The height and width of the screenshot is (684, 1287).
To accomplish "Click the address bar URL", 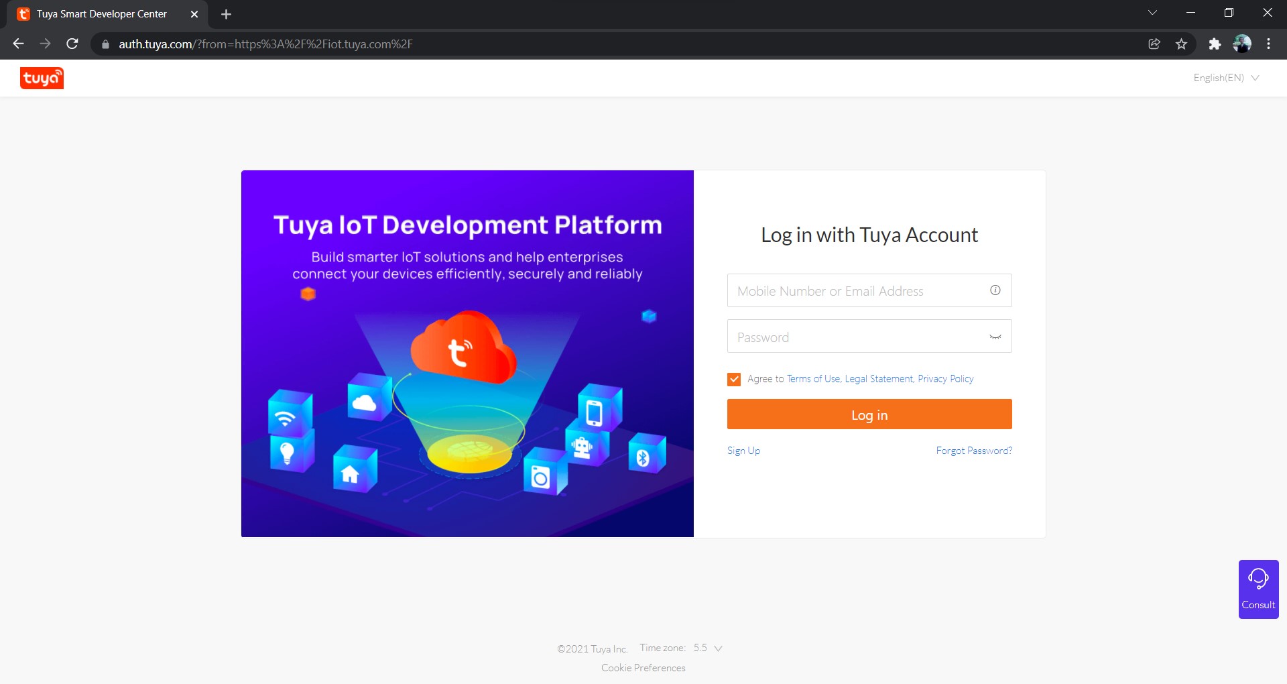I will 265,44.
